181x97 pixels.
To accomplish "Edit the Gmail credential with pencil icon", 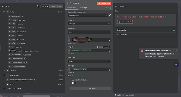I will (110, 15).
